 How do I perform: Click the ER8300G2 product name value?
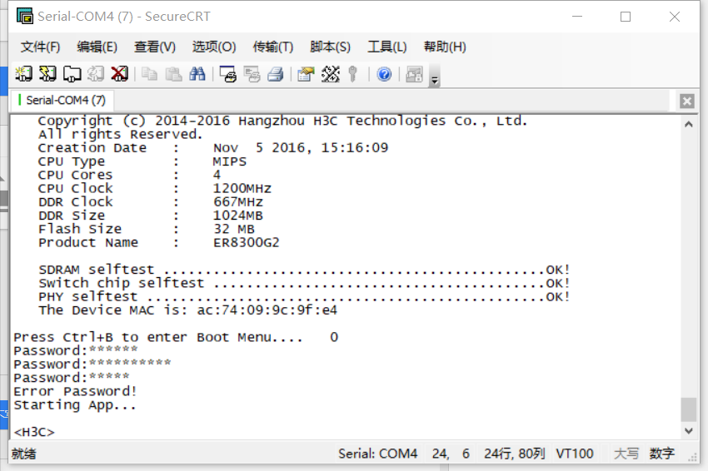point(246,242)
